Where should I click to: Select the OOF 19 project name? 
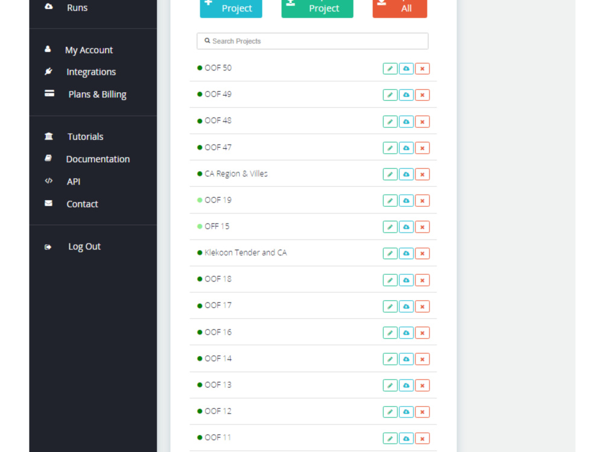(x=218, y=200)
